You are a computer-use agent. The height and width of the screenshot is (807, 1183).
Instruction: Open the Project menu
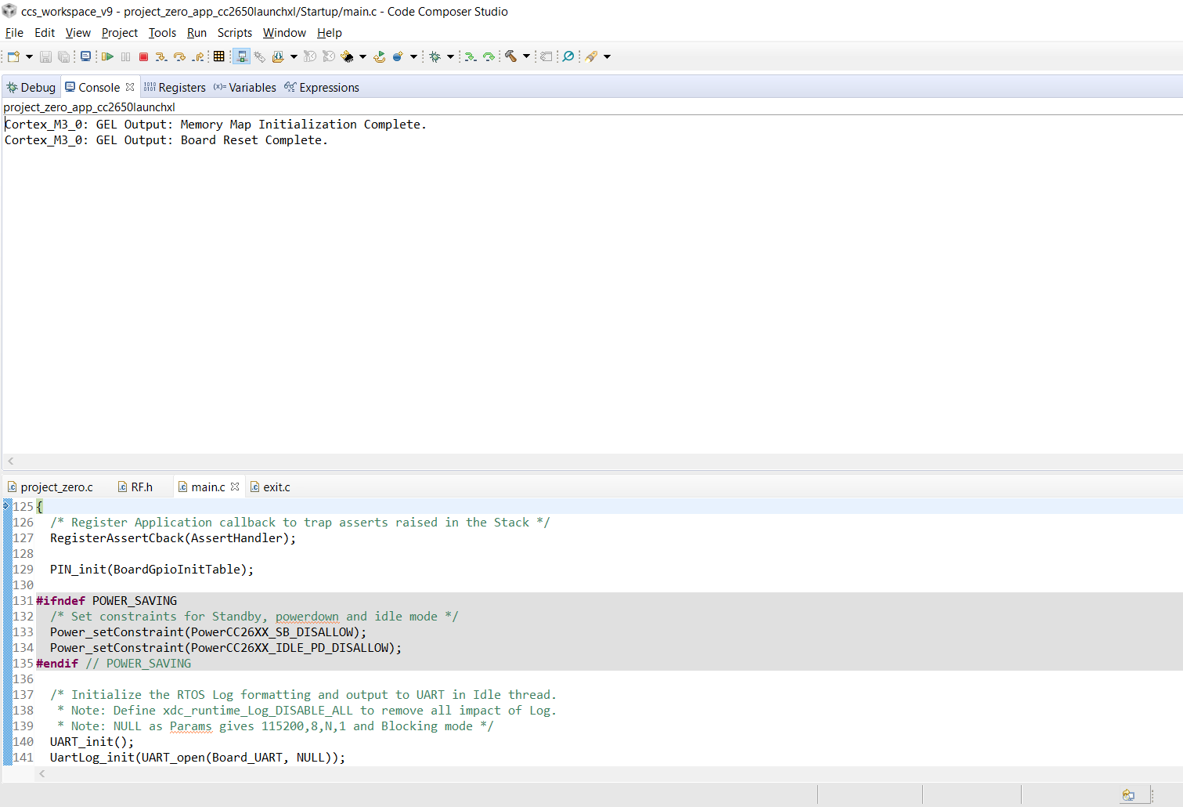[119, 33]
